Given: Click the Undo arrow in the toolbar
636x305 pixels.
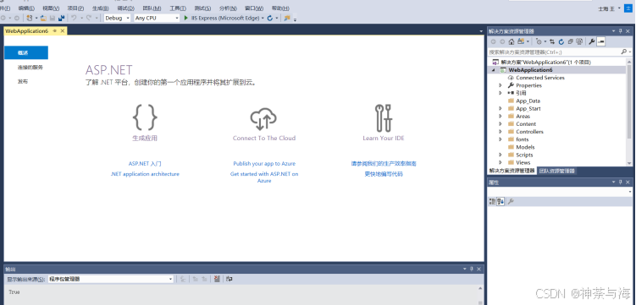Looking at the screenshot, I should click(74, 18).
